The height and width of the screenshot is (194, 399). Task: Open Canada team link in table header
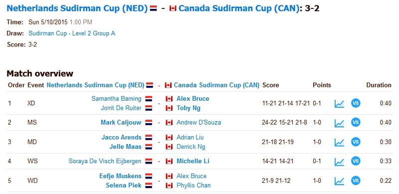pyautogui.click(x=216, y=85)
